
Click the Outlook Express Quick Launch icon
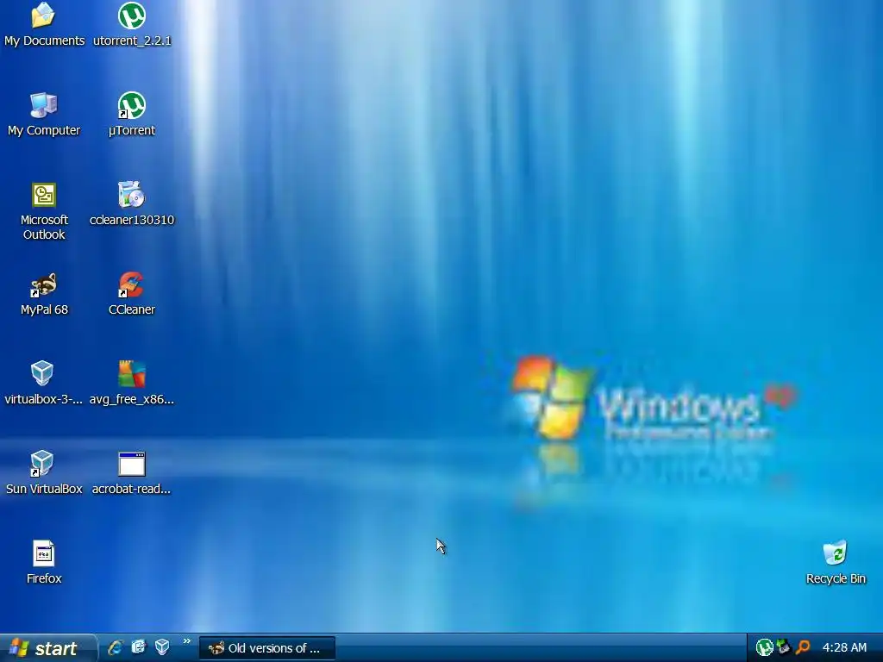pyautogui.click(x=139, y=646)
